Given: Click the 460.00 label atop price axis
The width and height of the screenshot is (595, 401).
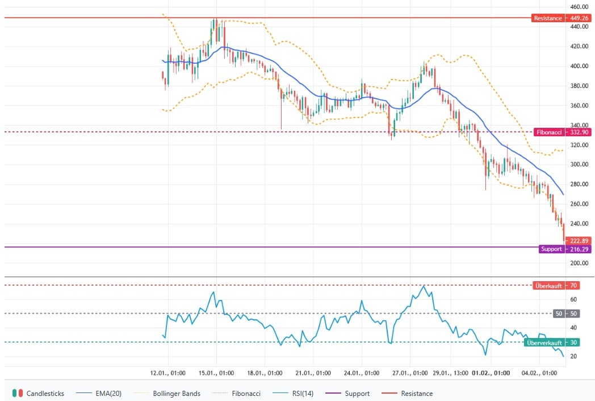Looking at the screenshot, I should tap(579, 7).
